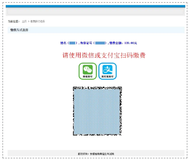Click the red 请使用微信或支付宝扫码缴费 heading

104,55
